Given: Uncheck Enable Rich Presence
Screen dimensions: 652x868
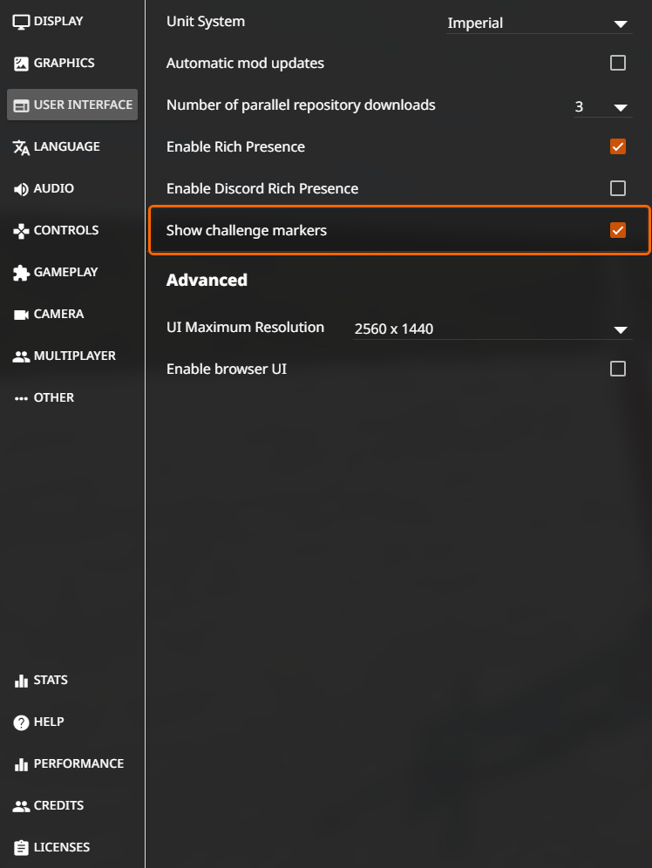Looking at the screenshot, I should (x=618, y=146).
